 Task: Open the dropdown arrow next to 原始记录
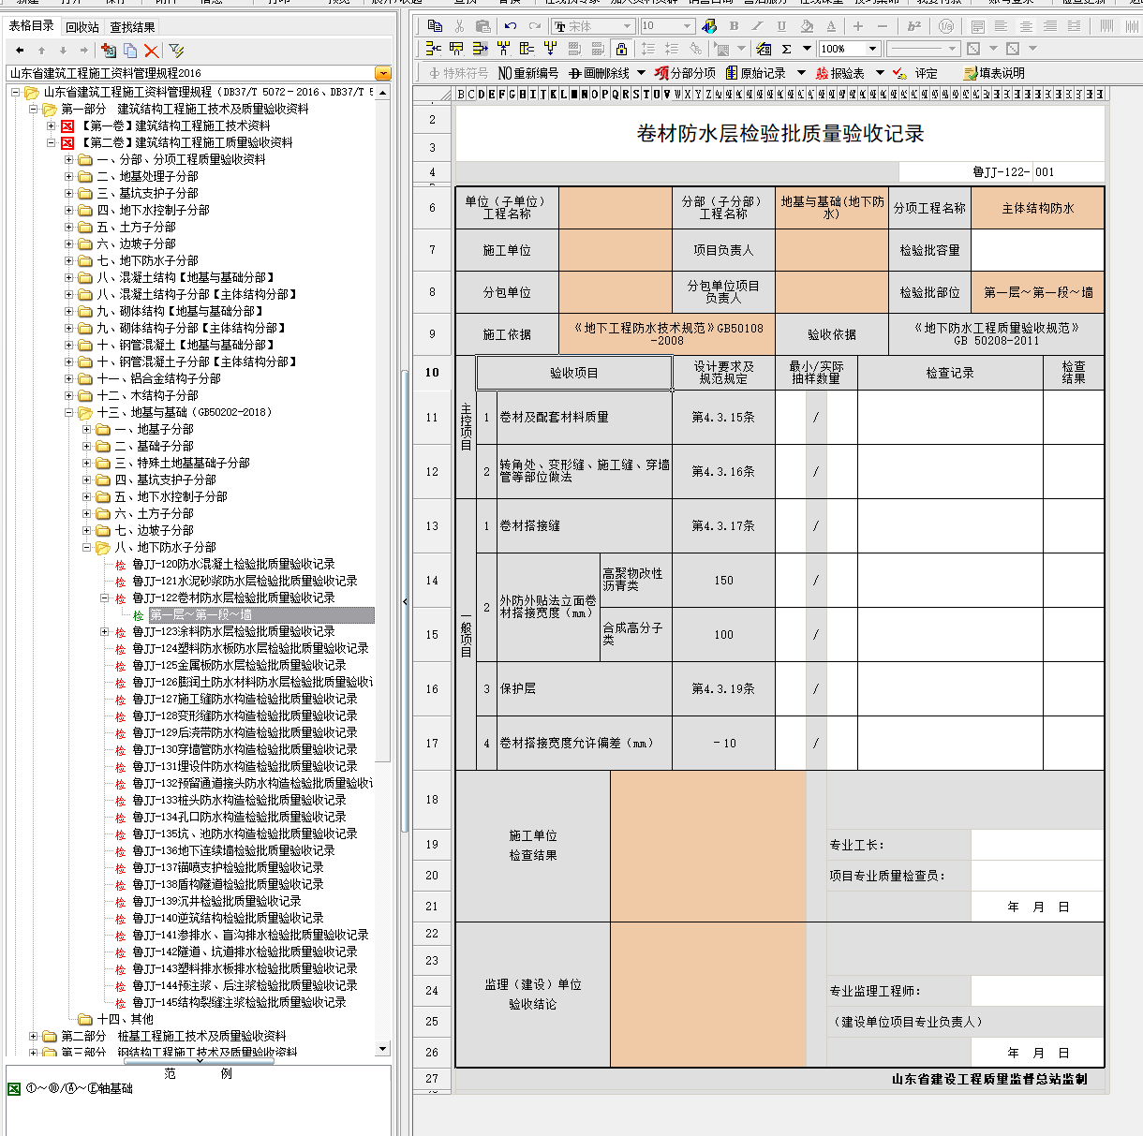click(x=801, y=73)
